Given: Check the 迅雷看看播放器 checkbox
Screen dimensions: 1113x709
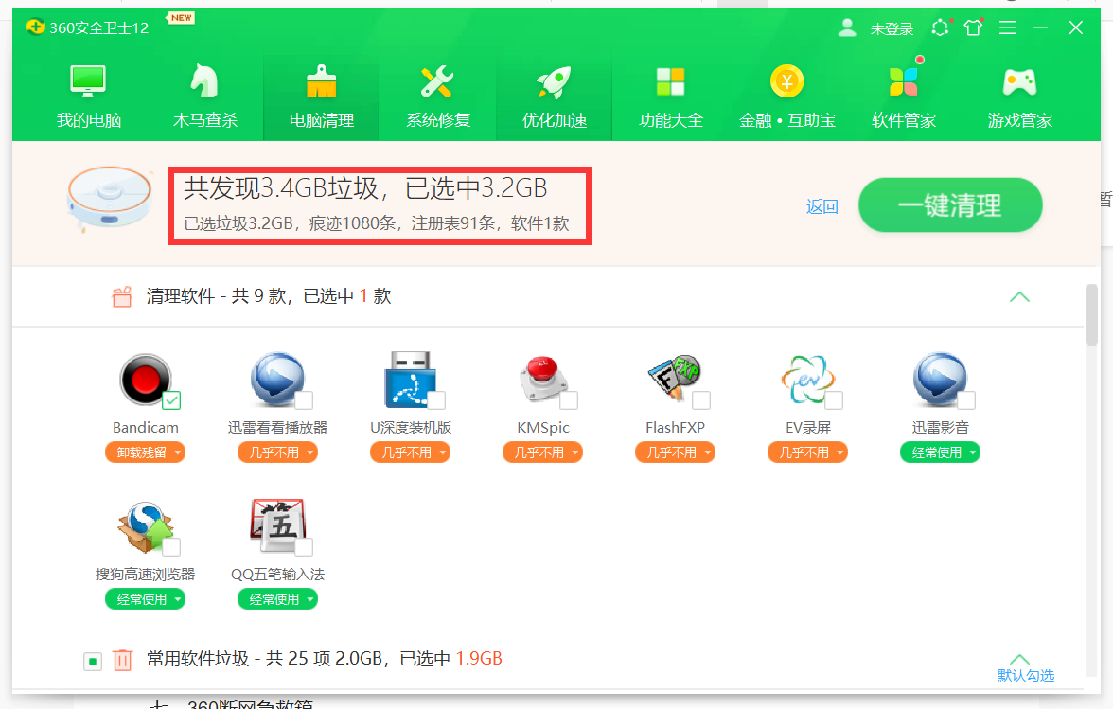Looking at the screenshot, I should [304, 400].
